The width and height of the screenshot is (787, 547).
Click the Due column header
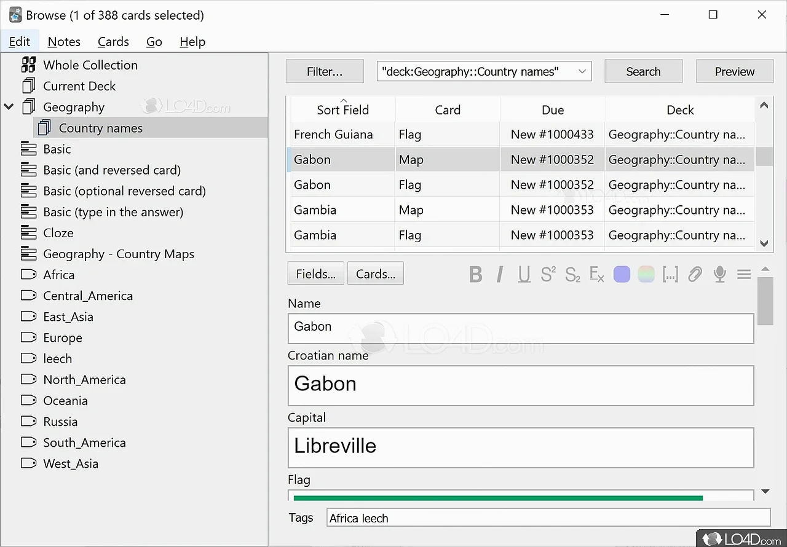[553, 109]
